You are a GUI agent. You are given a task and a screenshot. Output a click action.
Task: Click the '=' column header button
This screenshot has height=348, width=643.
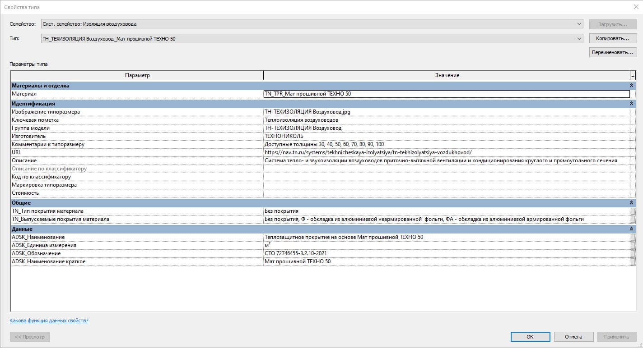pyautogui.click(x=633, y=75)
